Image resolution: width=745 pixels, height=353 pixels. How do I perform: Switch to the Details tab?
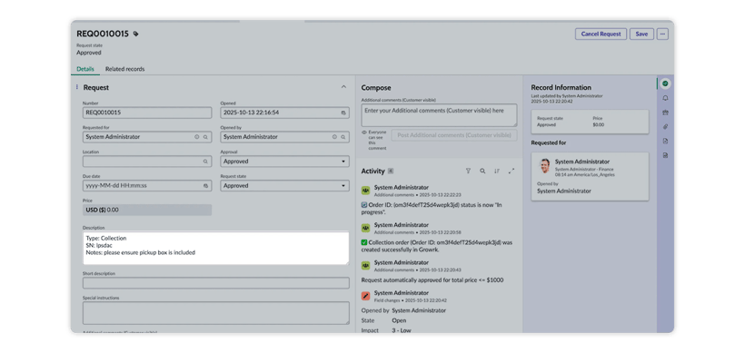pyautogui.click(x=85, y=69)
